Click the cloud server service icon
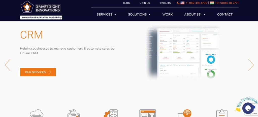 coord(37,113)
